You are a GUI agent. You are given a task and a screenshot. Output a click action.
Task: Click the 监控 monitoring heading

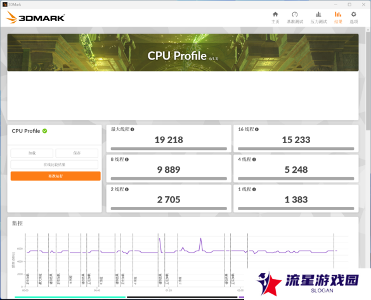click(x=18, y=223)
